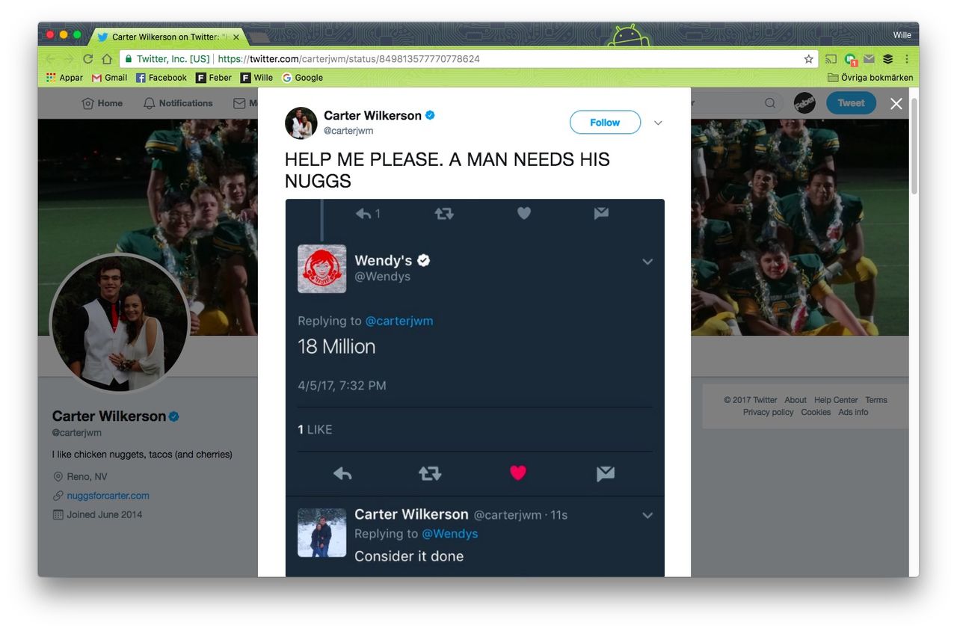Open the Google bookmark
This screenshot has height=631, width=957.
pyautogui.click(x=303, y=78)
